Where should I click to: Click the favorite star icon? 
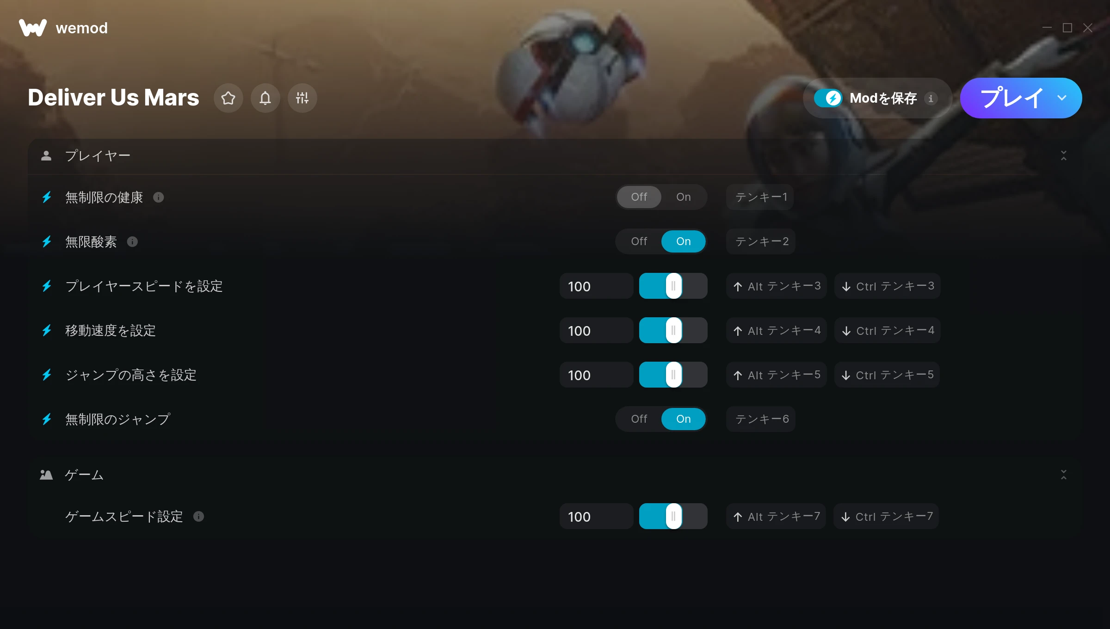228,98
